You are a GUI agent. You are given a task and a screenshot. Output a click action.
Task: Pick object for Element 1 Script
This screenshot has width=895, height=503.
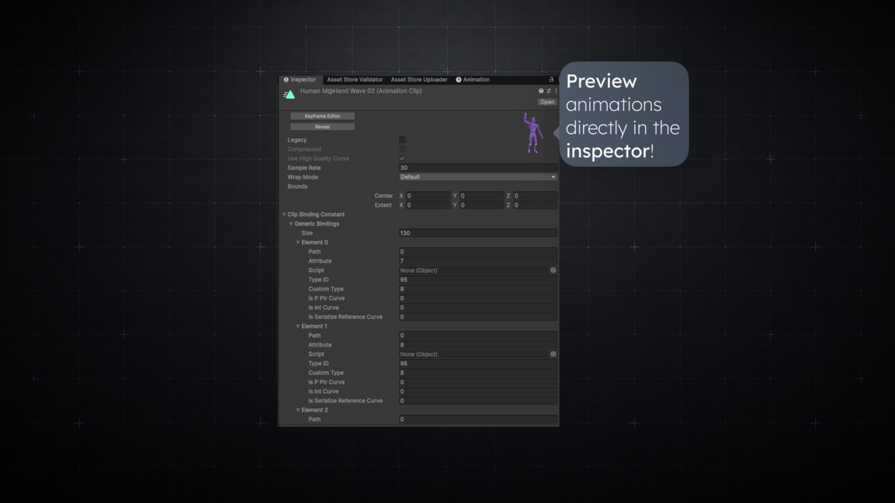[553, 355]
